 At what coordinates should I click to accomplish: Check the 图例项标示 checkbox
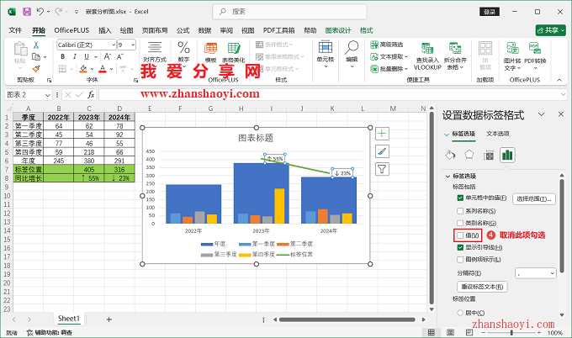[x=460, y=260]
